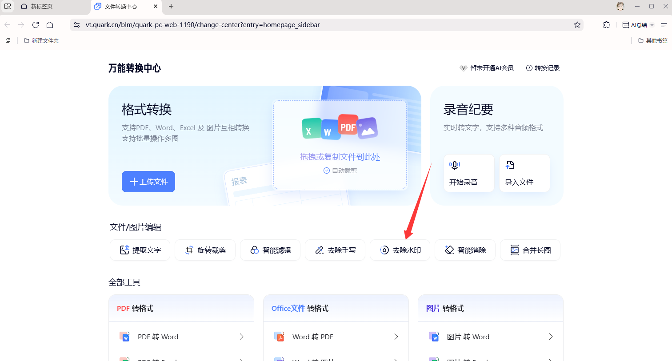Select the 智能滤镜 tool
Screen dimensions: 672x361
click(x=270, y=250)
